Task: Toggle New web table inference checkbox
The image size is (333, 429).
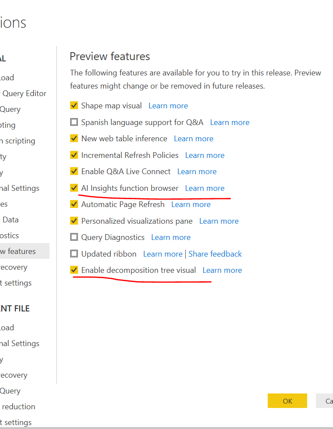Action: 74,139
